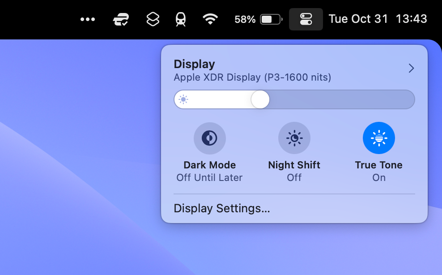Select the stacked layers icon in the menu bar
This screenshot has width=442, height=275.
click(152, 19)
